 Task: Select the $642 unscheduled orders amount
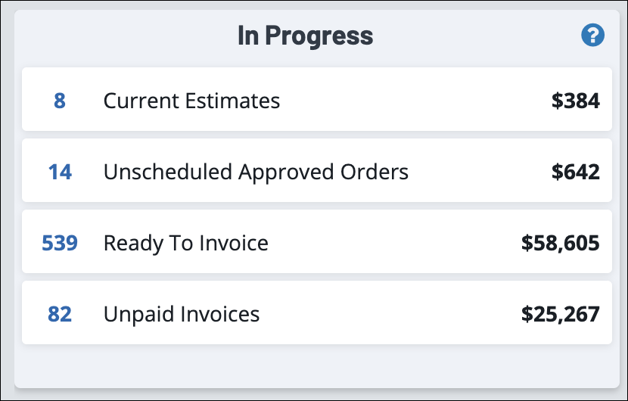click(x=576, y=172)
